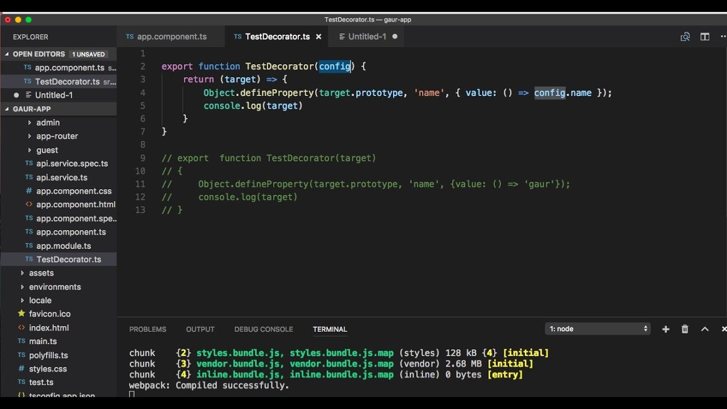Image resolution: width=727 pixels, height=409 pixels.
Task: Open the '1: node' terminal selector dropdown
Action: click(598, 329)
